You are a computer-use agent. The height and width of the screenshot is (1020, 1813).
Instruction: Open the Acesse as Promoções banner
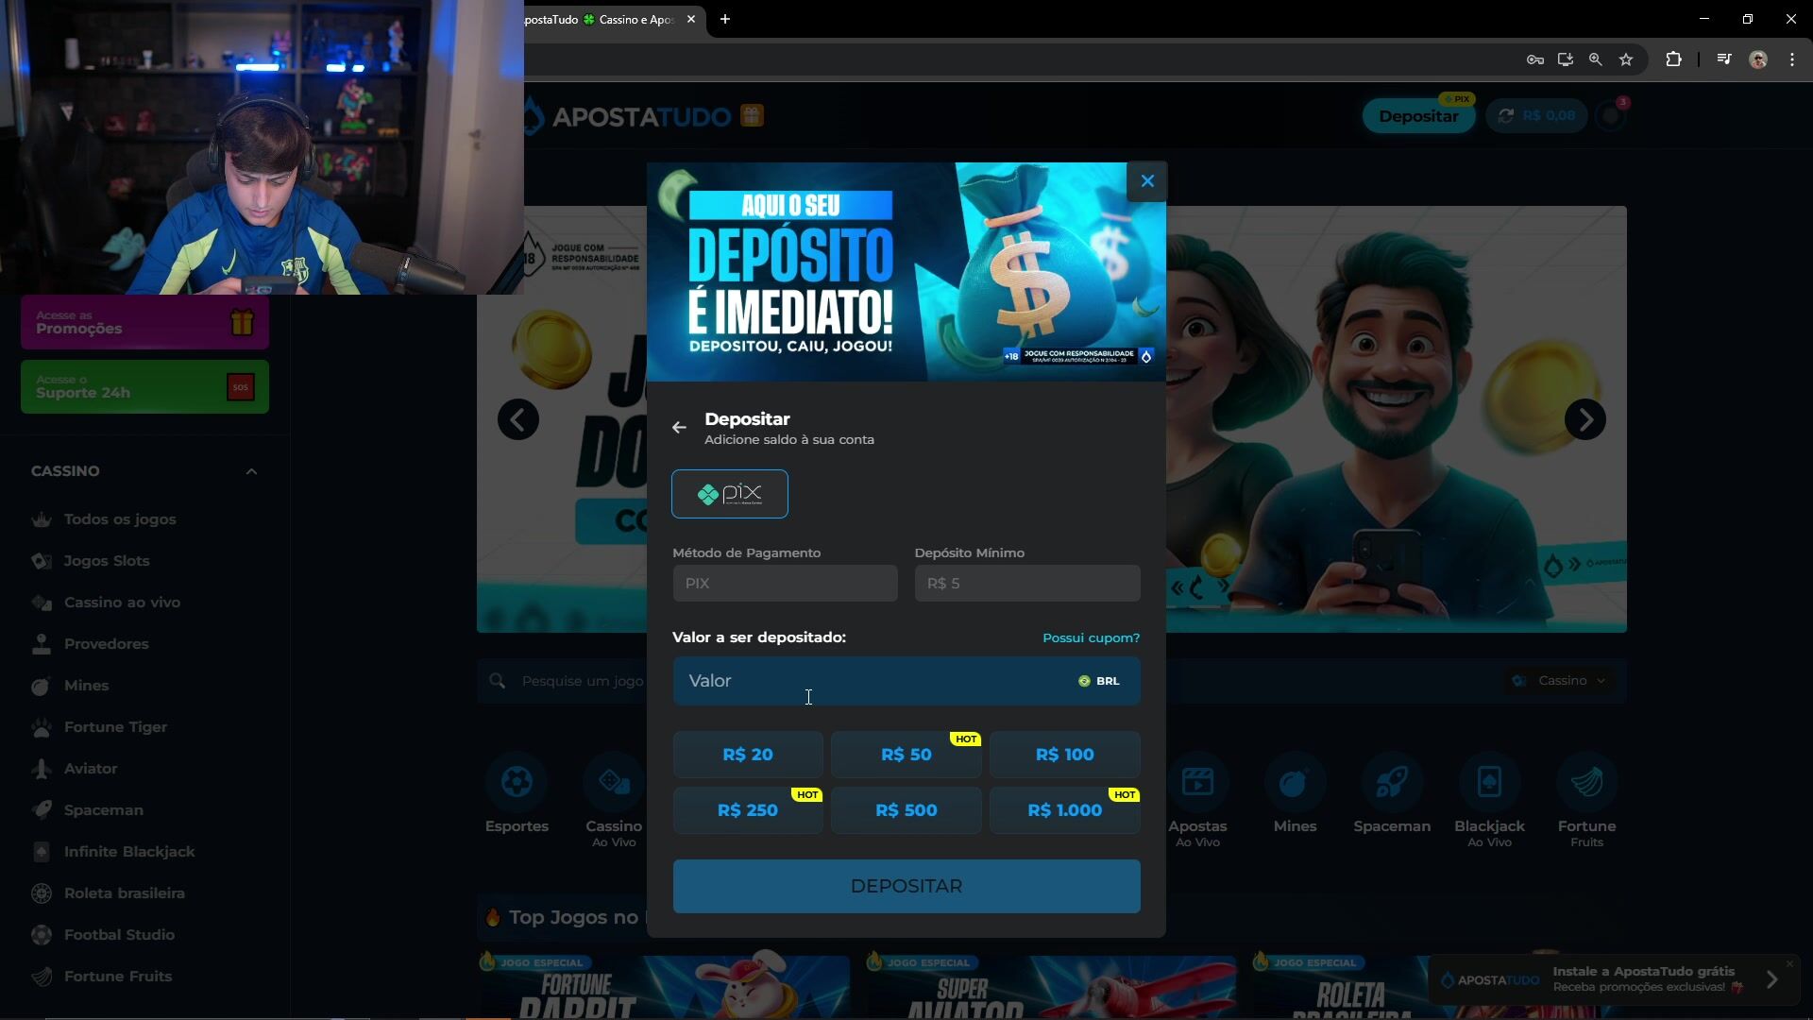coord(144,323)
